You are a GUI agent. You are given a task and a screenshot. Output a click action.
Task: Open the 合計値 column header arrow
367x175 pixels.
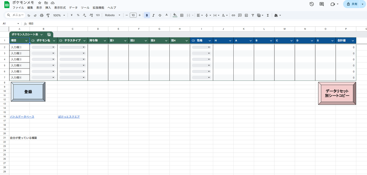[x=353, y=40]
